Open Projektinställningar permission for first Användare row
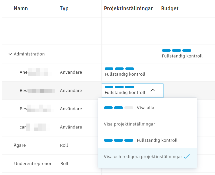Image resolution: width=215 pixels, height=175 pixels. pos(125,72)
